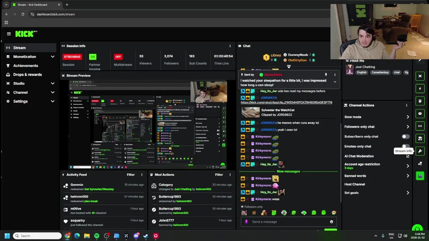The width and height of the screenshot is (429, 241).
Task: Click the Send a message chat input
Action: (x=289, y=222)
